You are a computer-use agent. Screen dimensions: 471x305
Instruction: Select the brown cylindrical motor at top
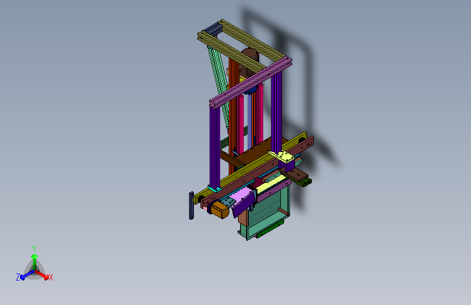250,63
